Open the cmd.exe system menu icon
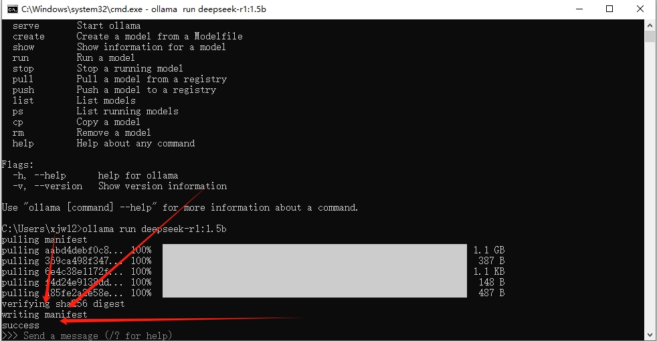This screenshot has height=341, width=657. (13, 9)
